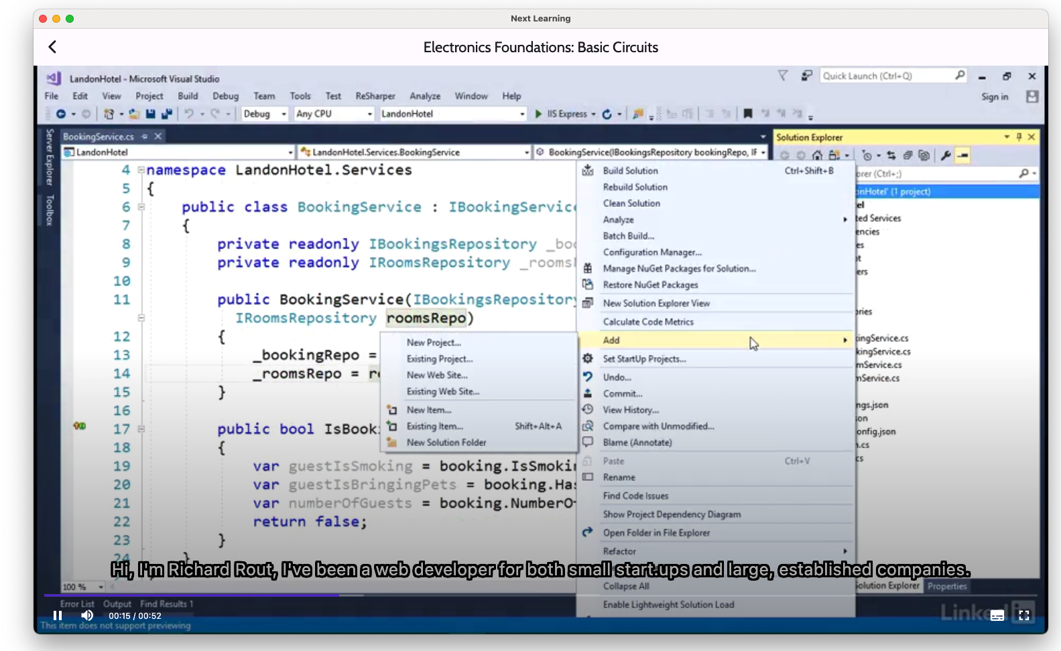Open the Any CPU platform dropdown
The width and height of the screenshot is (1061, 651).
334,114
